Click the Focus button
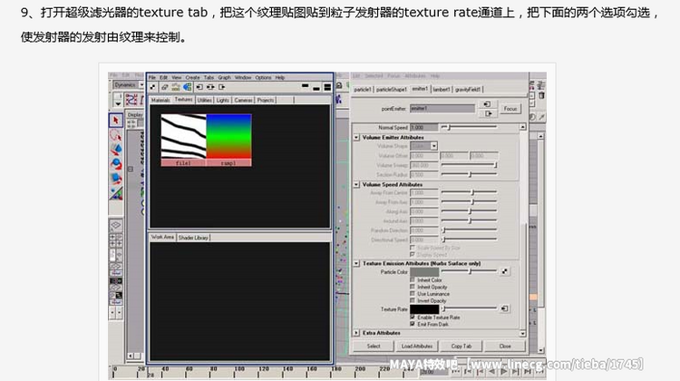Viewport: 680px width, 381px height. click(510, 109)
